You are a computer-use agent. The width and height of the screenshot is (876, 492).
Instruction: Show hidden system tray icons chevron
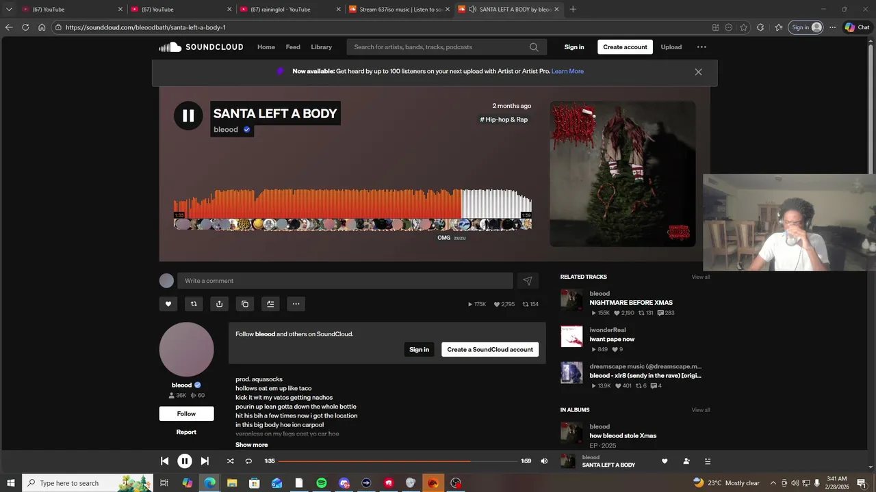[x=773, y=483]
